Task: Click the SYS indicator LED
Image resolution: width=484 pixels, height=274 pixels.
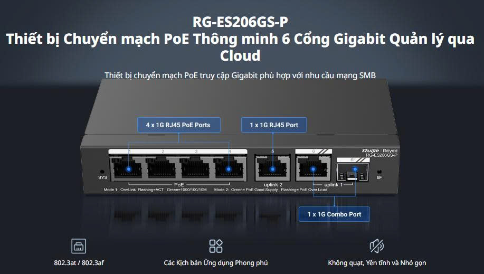Action: (x=102, y=172)
